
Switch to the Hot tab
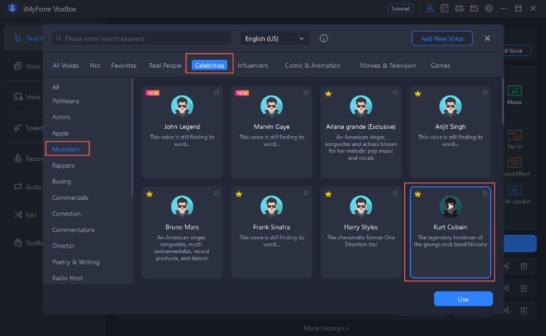95,65
